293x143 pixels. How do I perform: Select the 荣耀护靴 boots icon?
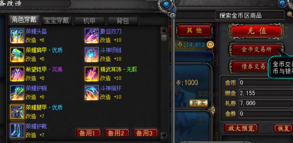pos(17,131)
